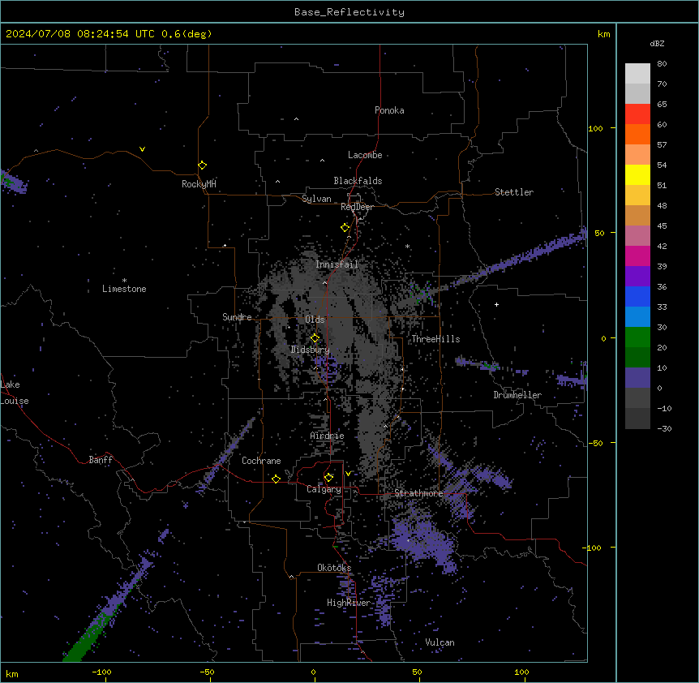Click the Strathmore city label
This screenshot has height=683, width=699.
coord(418,493)
